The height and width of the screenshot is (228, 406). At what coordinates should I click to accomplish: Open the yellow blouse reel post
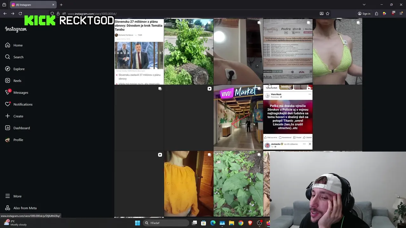188,184
